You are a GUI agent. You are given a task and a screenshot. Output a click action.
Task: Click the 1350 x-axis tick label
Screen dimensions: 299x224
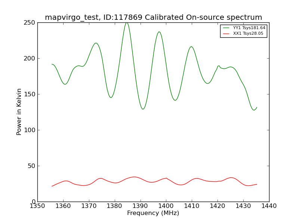(37, 206)
